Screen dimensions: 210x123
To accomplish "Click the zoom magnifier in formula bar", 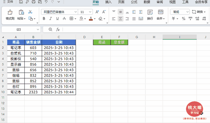I will 50,29.
